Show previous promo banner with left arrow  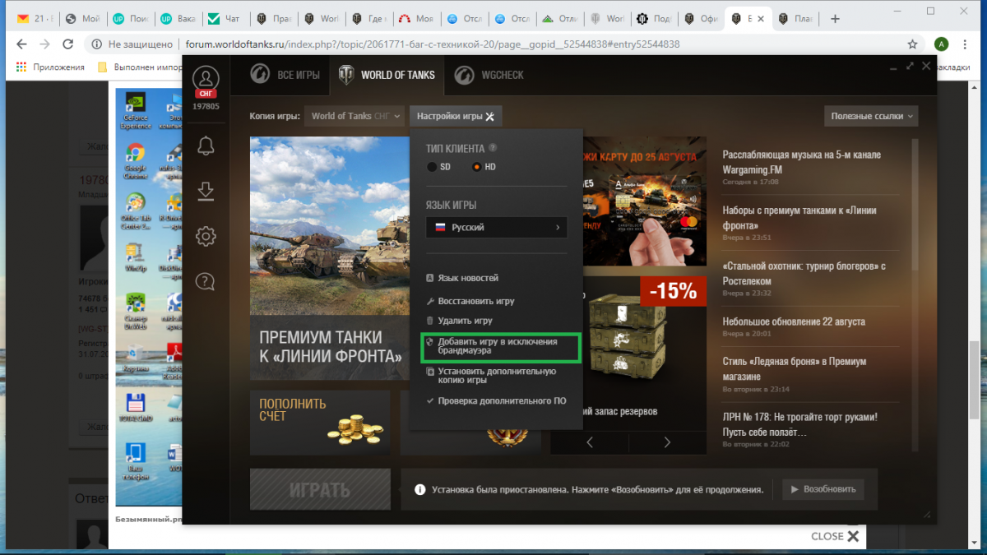pyautogui.click(x=590, y=442)
